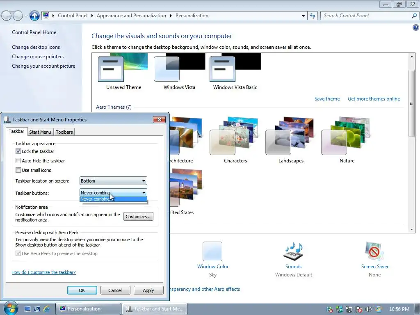Select the Taskbar tab

16,131
